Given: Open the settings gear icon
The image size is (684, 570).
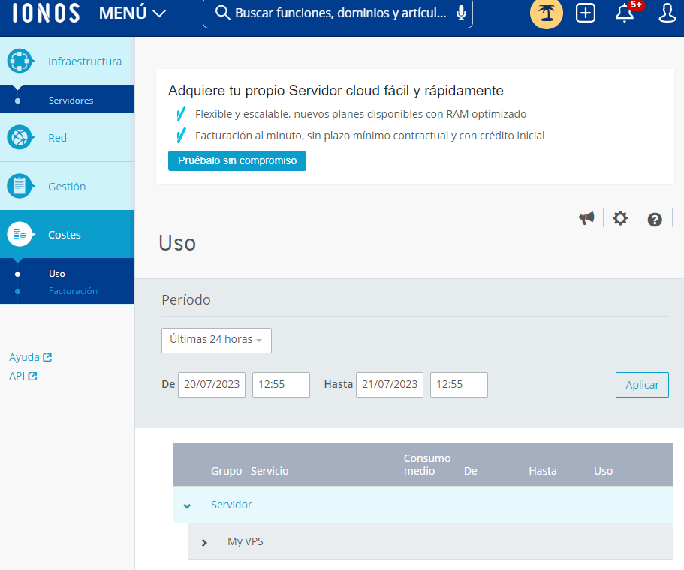Looking at the screenshot, I should tap(620, 218).
